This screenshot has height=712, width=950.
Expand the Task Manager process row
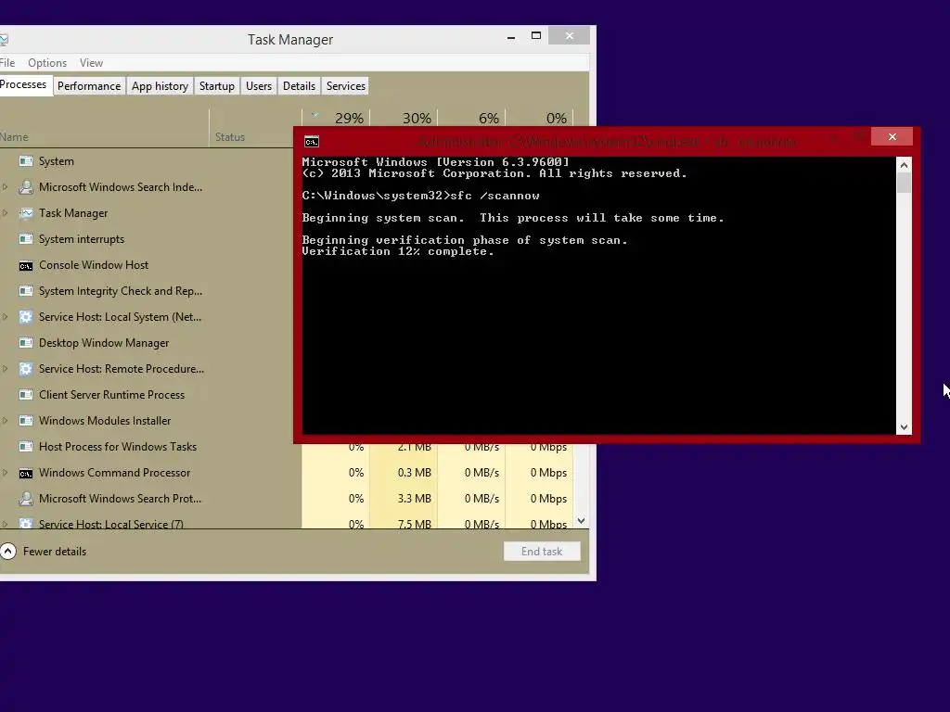(5, 213)
